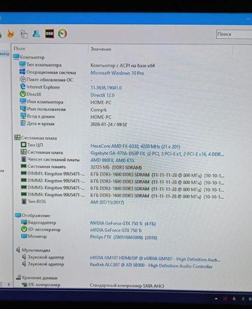Click the green icon beside 3D-акселератор
The image size is (252, 309).
[24, 229]
